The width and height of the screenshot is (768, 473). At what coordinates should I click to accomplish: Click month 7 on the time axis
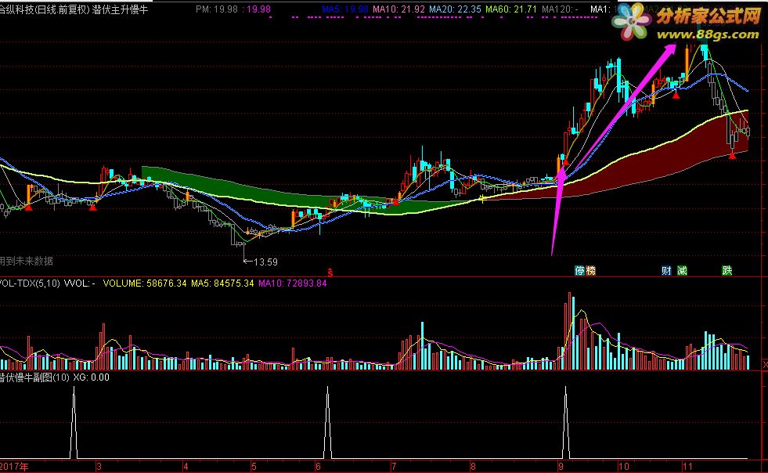(394, 467)
